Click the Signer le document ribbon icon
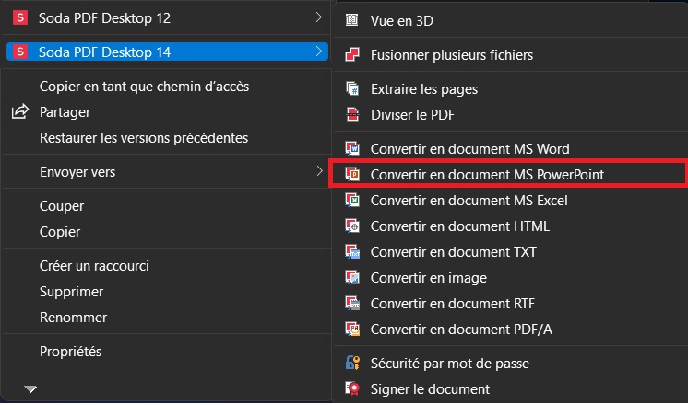Viewport: 688px width, 405px height. (x=352, y=388)
